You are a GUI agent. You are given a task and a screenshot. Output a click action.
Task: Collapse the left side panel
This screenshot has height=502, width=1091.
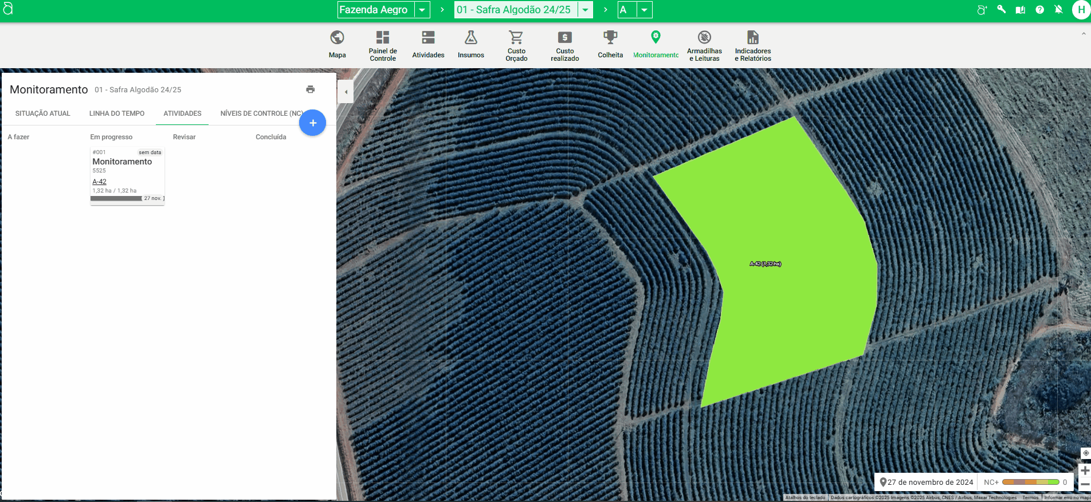(x=346, y=92)
